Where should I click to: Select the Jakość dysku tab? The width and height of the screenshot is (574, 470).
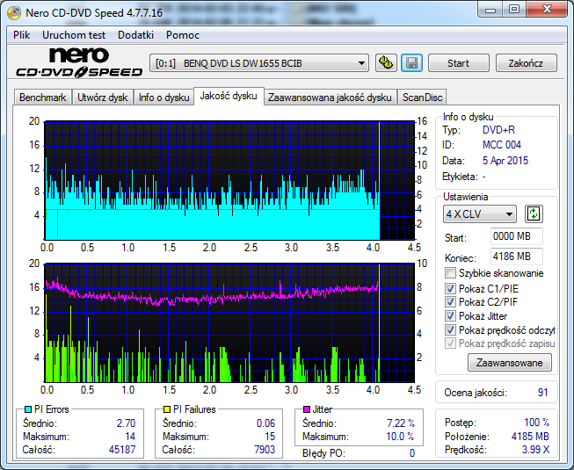point(229,96)
